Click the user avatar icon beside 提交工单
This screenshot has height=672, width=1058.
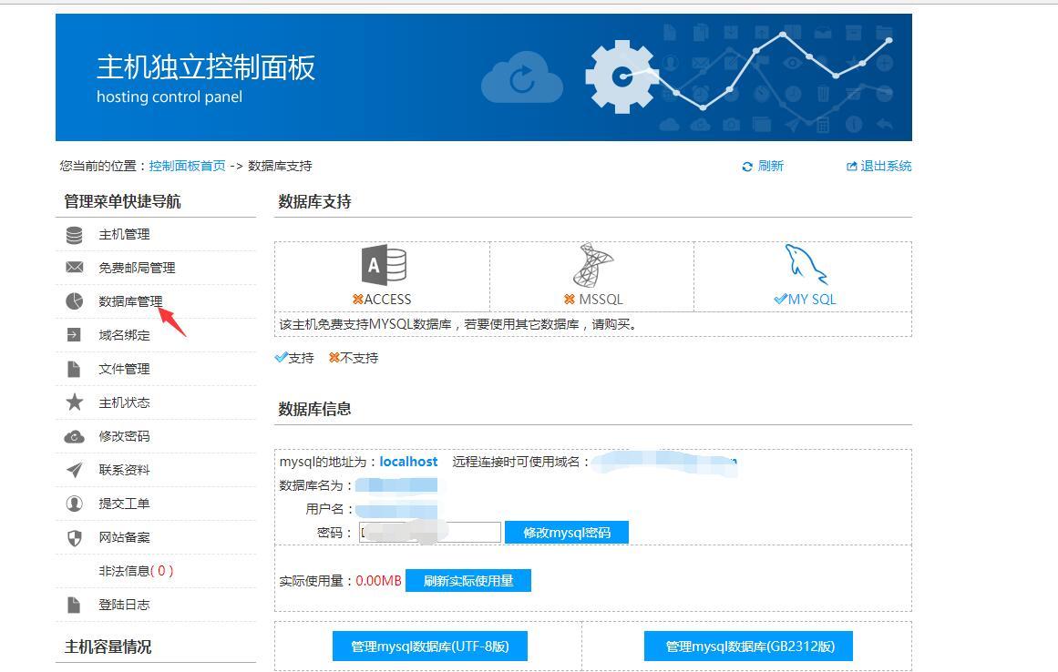click(74, 504)
